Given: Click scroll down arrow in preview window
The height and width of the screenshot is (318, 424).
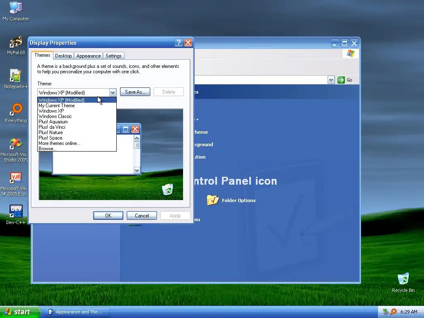Looking at the screenshot, I should (x=137, y=170).
